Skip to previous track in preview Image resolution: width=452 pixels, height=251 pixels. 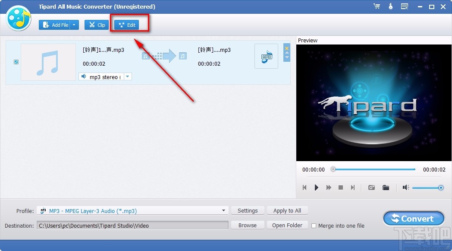304,187
